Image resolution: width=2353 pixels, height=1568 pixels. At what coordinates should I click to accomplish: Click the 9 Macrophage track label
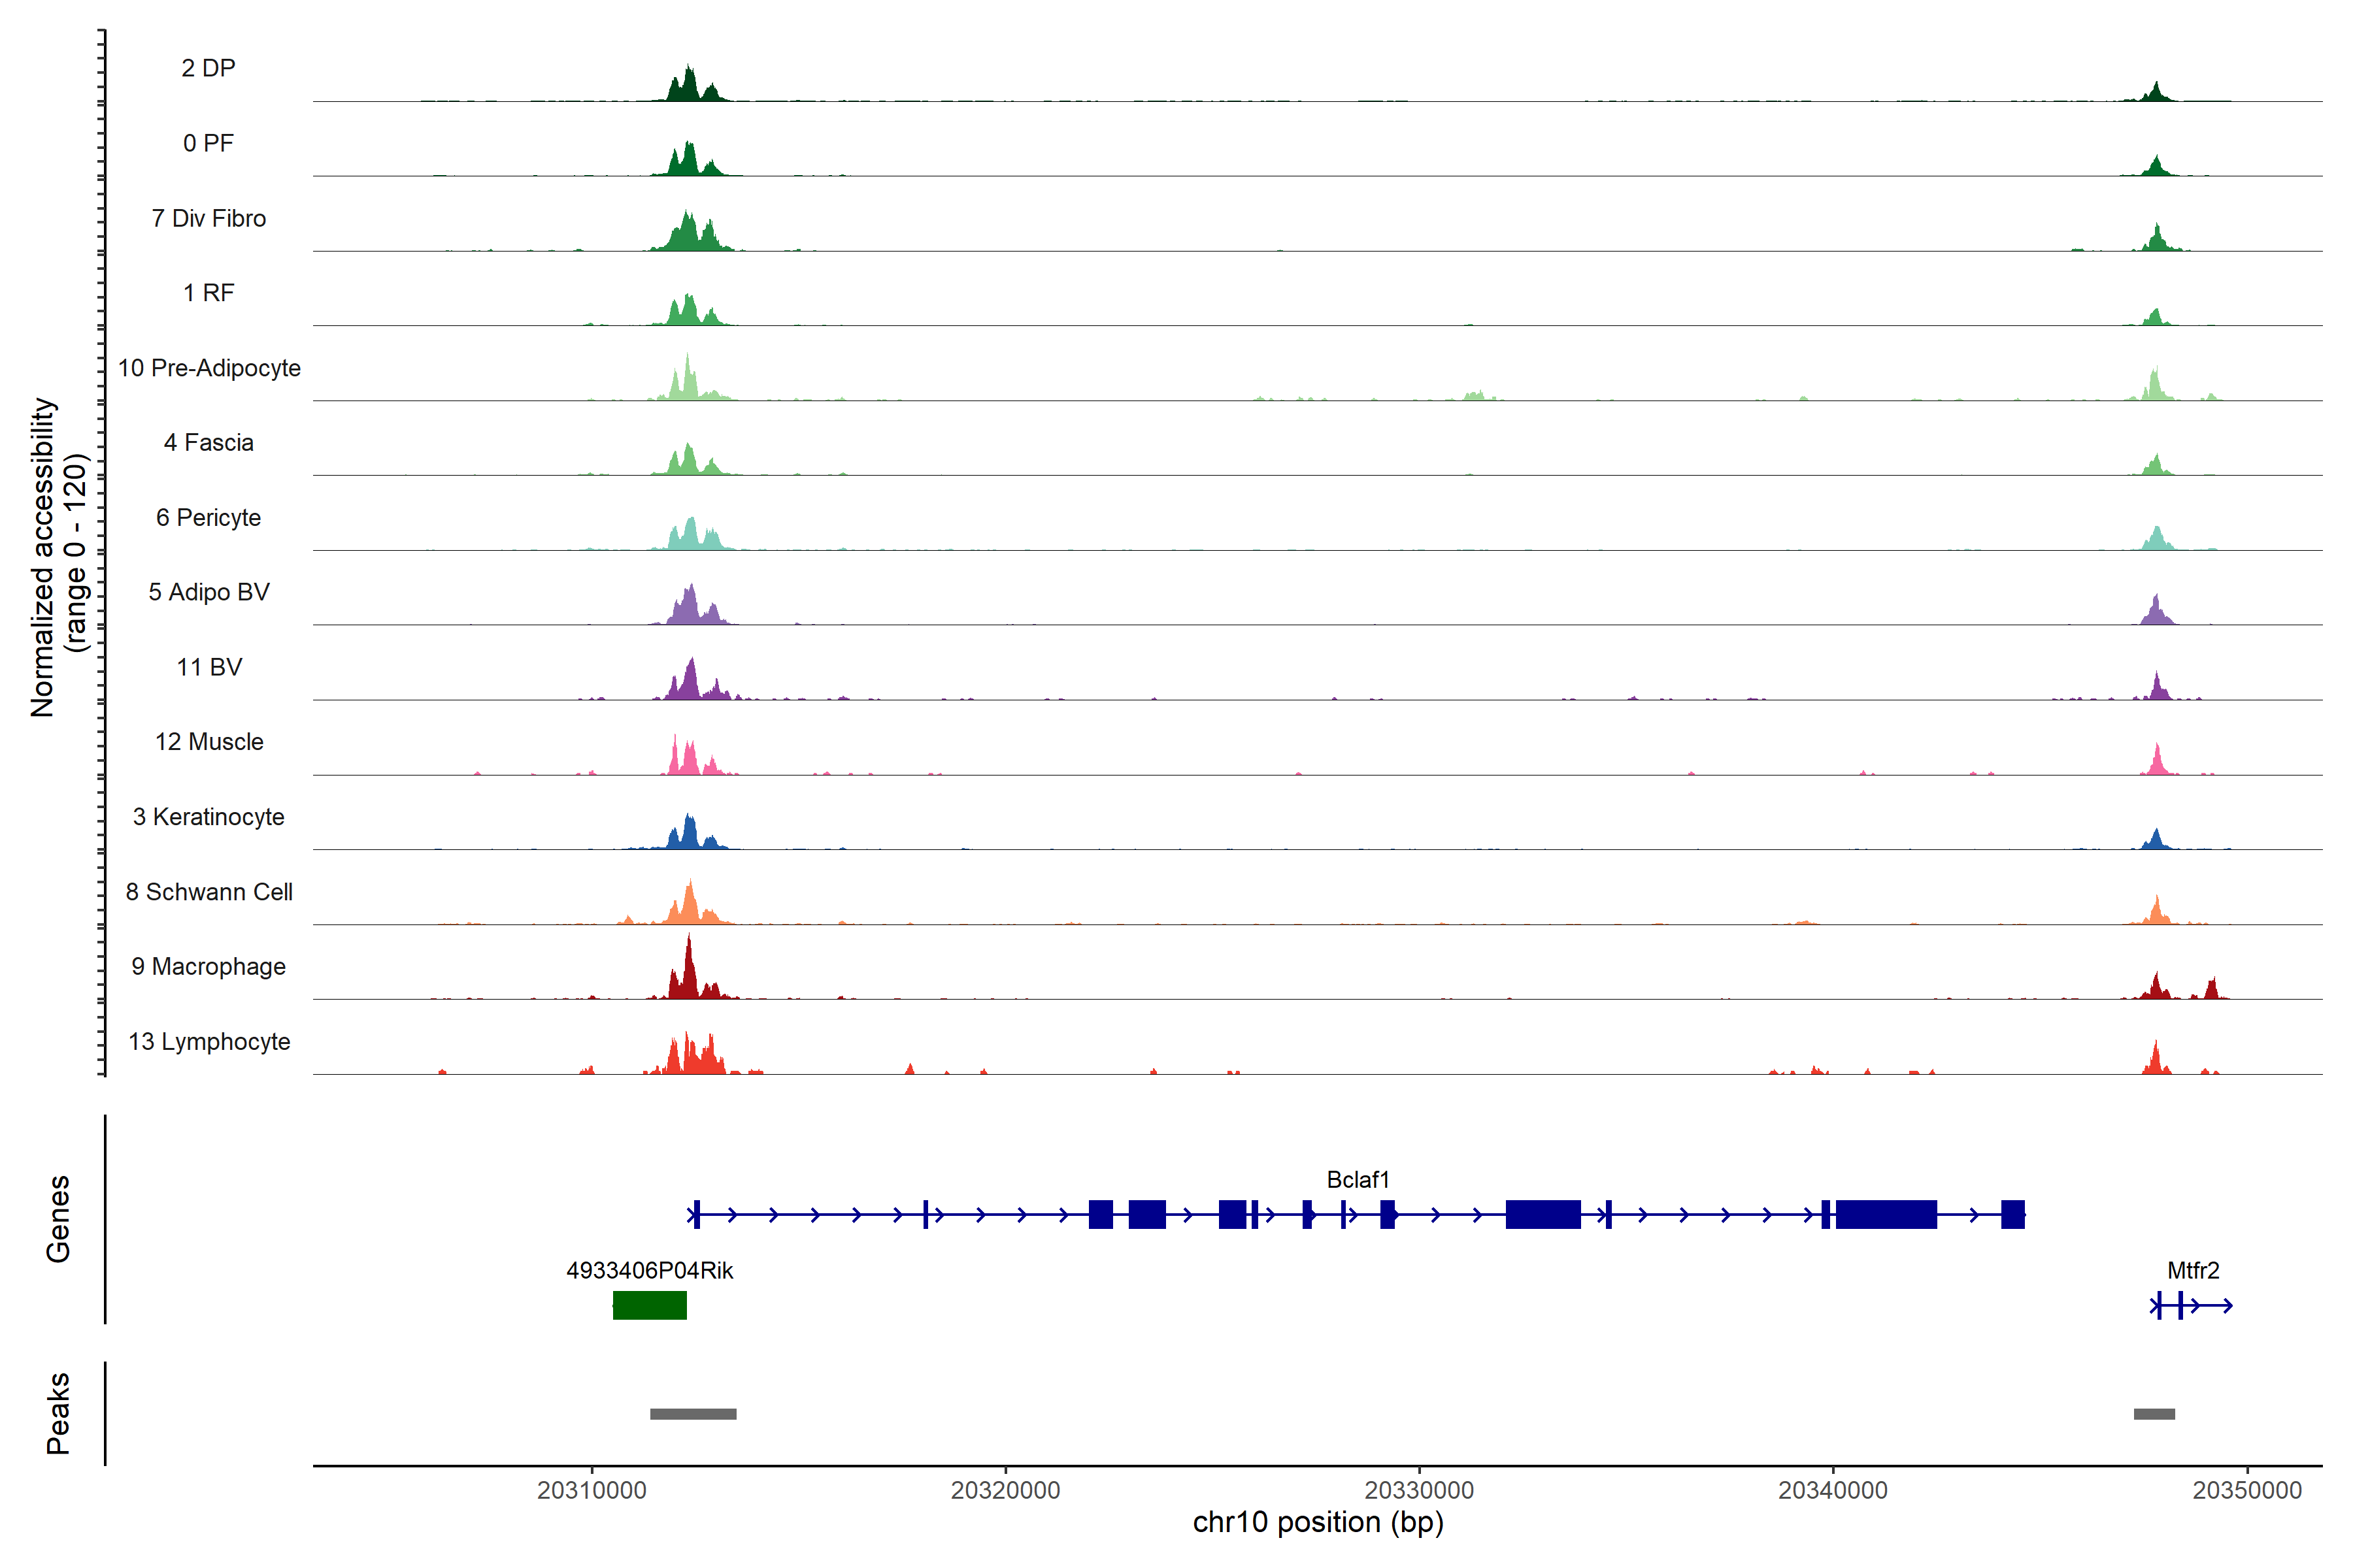(208, 967)
